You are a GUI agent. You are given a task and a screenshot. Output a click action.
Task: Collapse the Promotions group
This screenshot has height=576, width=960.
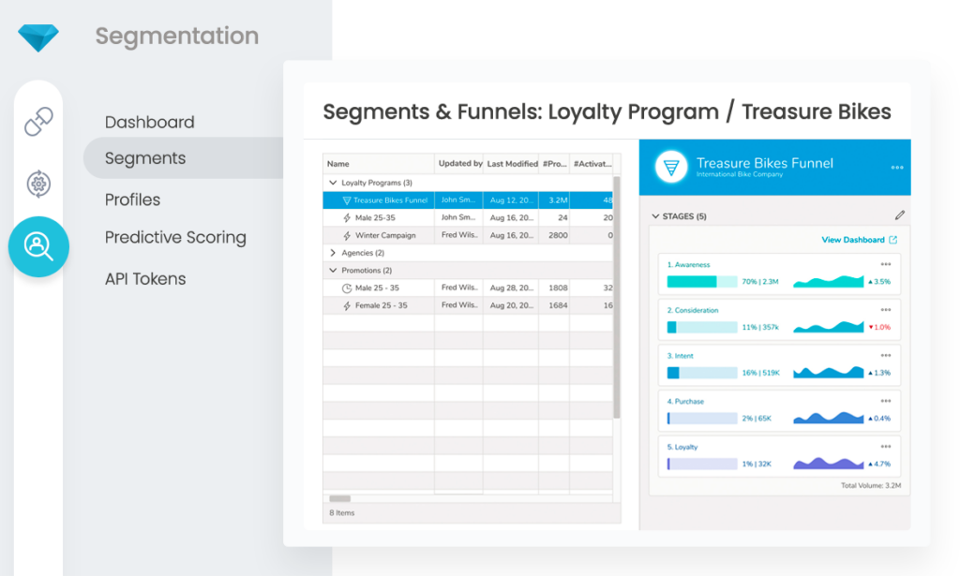pos(333,271)
